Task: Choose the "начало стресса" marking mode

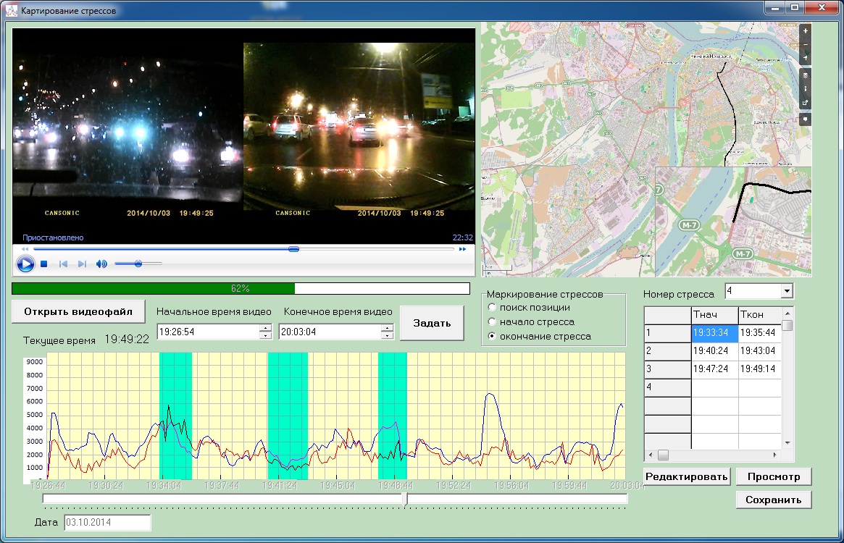Action: [x=493, y=322]
